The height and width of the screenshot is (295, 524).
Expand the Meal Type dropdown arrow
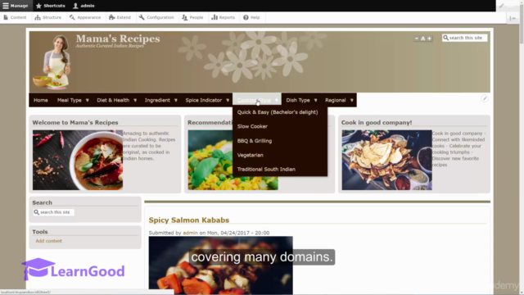click(88, 100)
